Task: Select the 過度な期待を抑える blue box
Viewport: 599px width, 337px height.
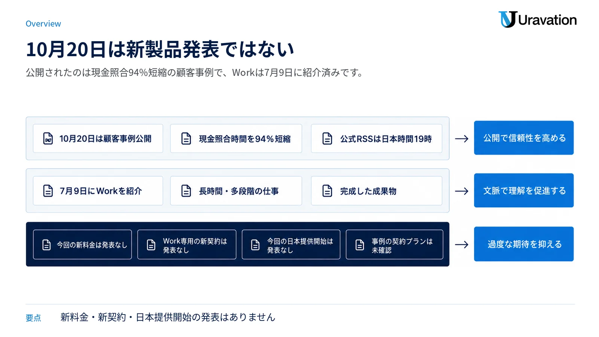Action: [524, 244]
